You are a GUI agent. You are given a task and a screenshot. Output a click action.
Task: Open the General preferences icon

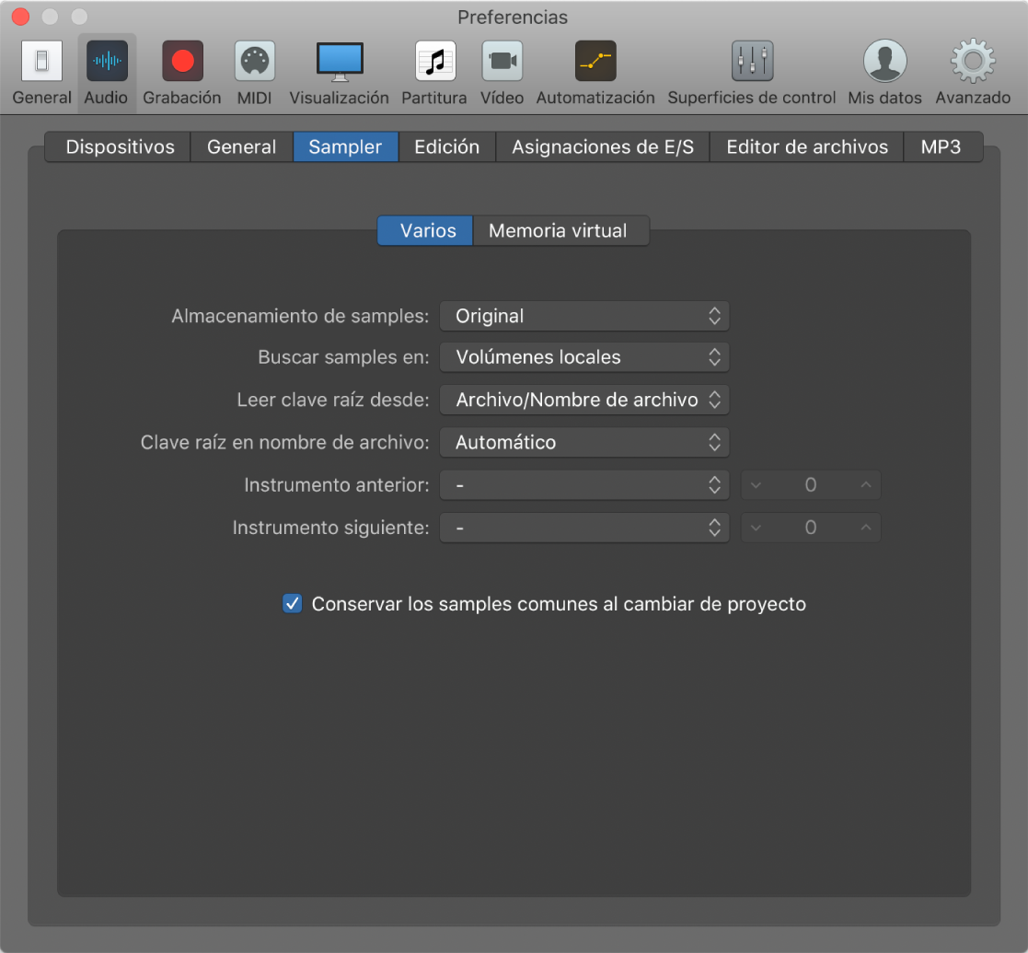coord(41,62)
